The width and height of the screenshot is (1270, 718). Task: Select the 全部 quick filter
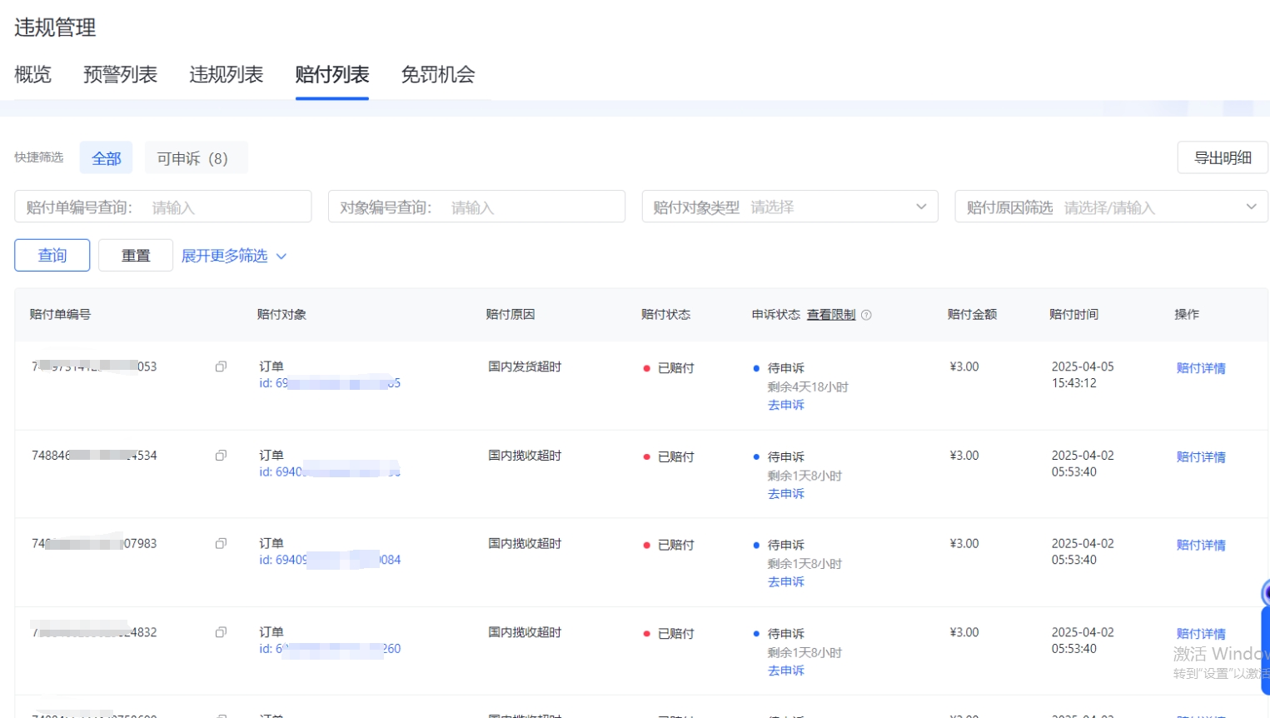tap(106, 158)
